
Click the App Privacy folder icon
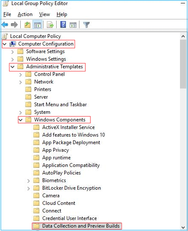pos(36,150)
